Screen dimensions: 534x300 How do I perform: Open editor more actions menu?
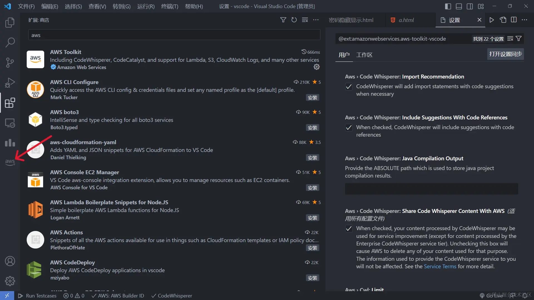pos(525,20)
